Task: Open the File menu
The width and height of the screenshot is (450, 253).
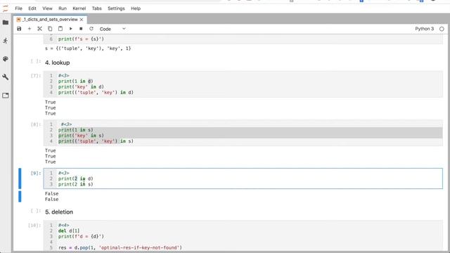Action: pos(19,8)
